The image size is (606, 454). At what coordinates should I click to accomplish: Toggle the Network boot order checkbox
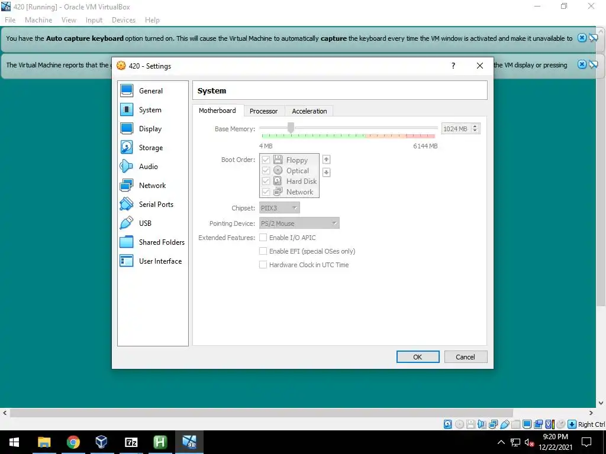coord(266,192)
